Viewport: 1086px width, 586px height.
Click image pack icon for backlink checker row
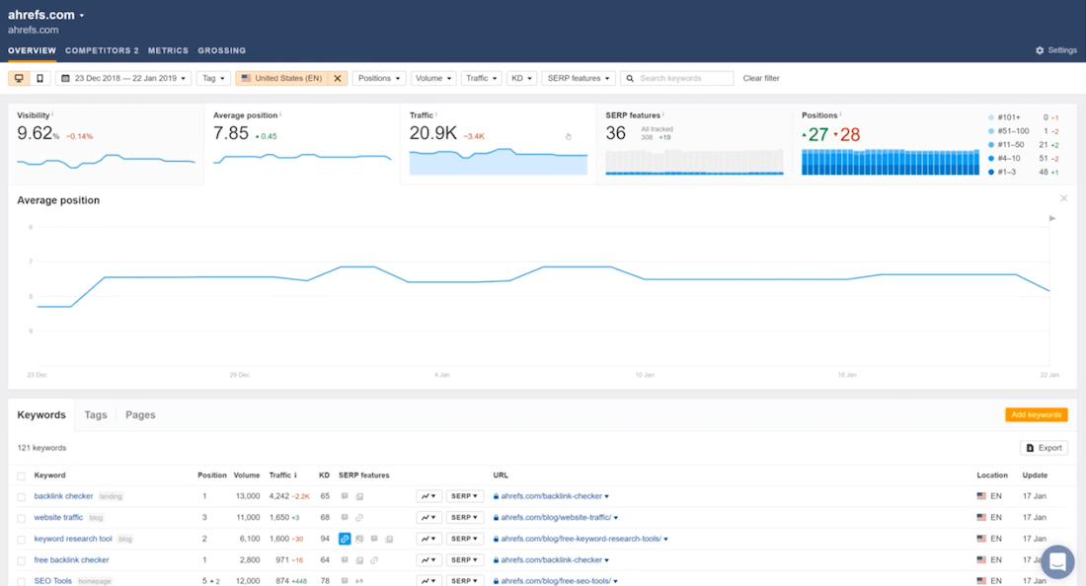359,496
